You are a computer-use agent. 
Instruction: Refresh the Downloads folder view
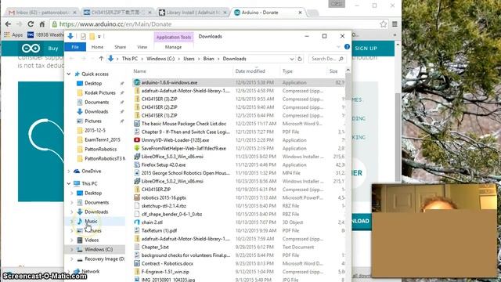(300, 59)
